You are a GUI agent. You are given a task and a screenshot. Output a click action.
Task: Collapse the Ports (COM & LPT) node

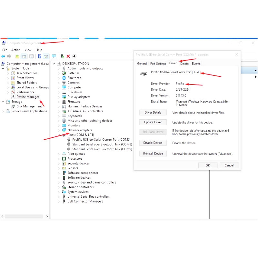(x=59, y=135)
